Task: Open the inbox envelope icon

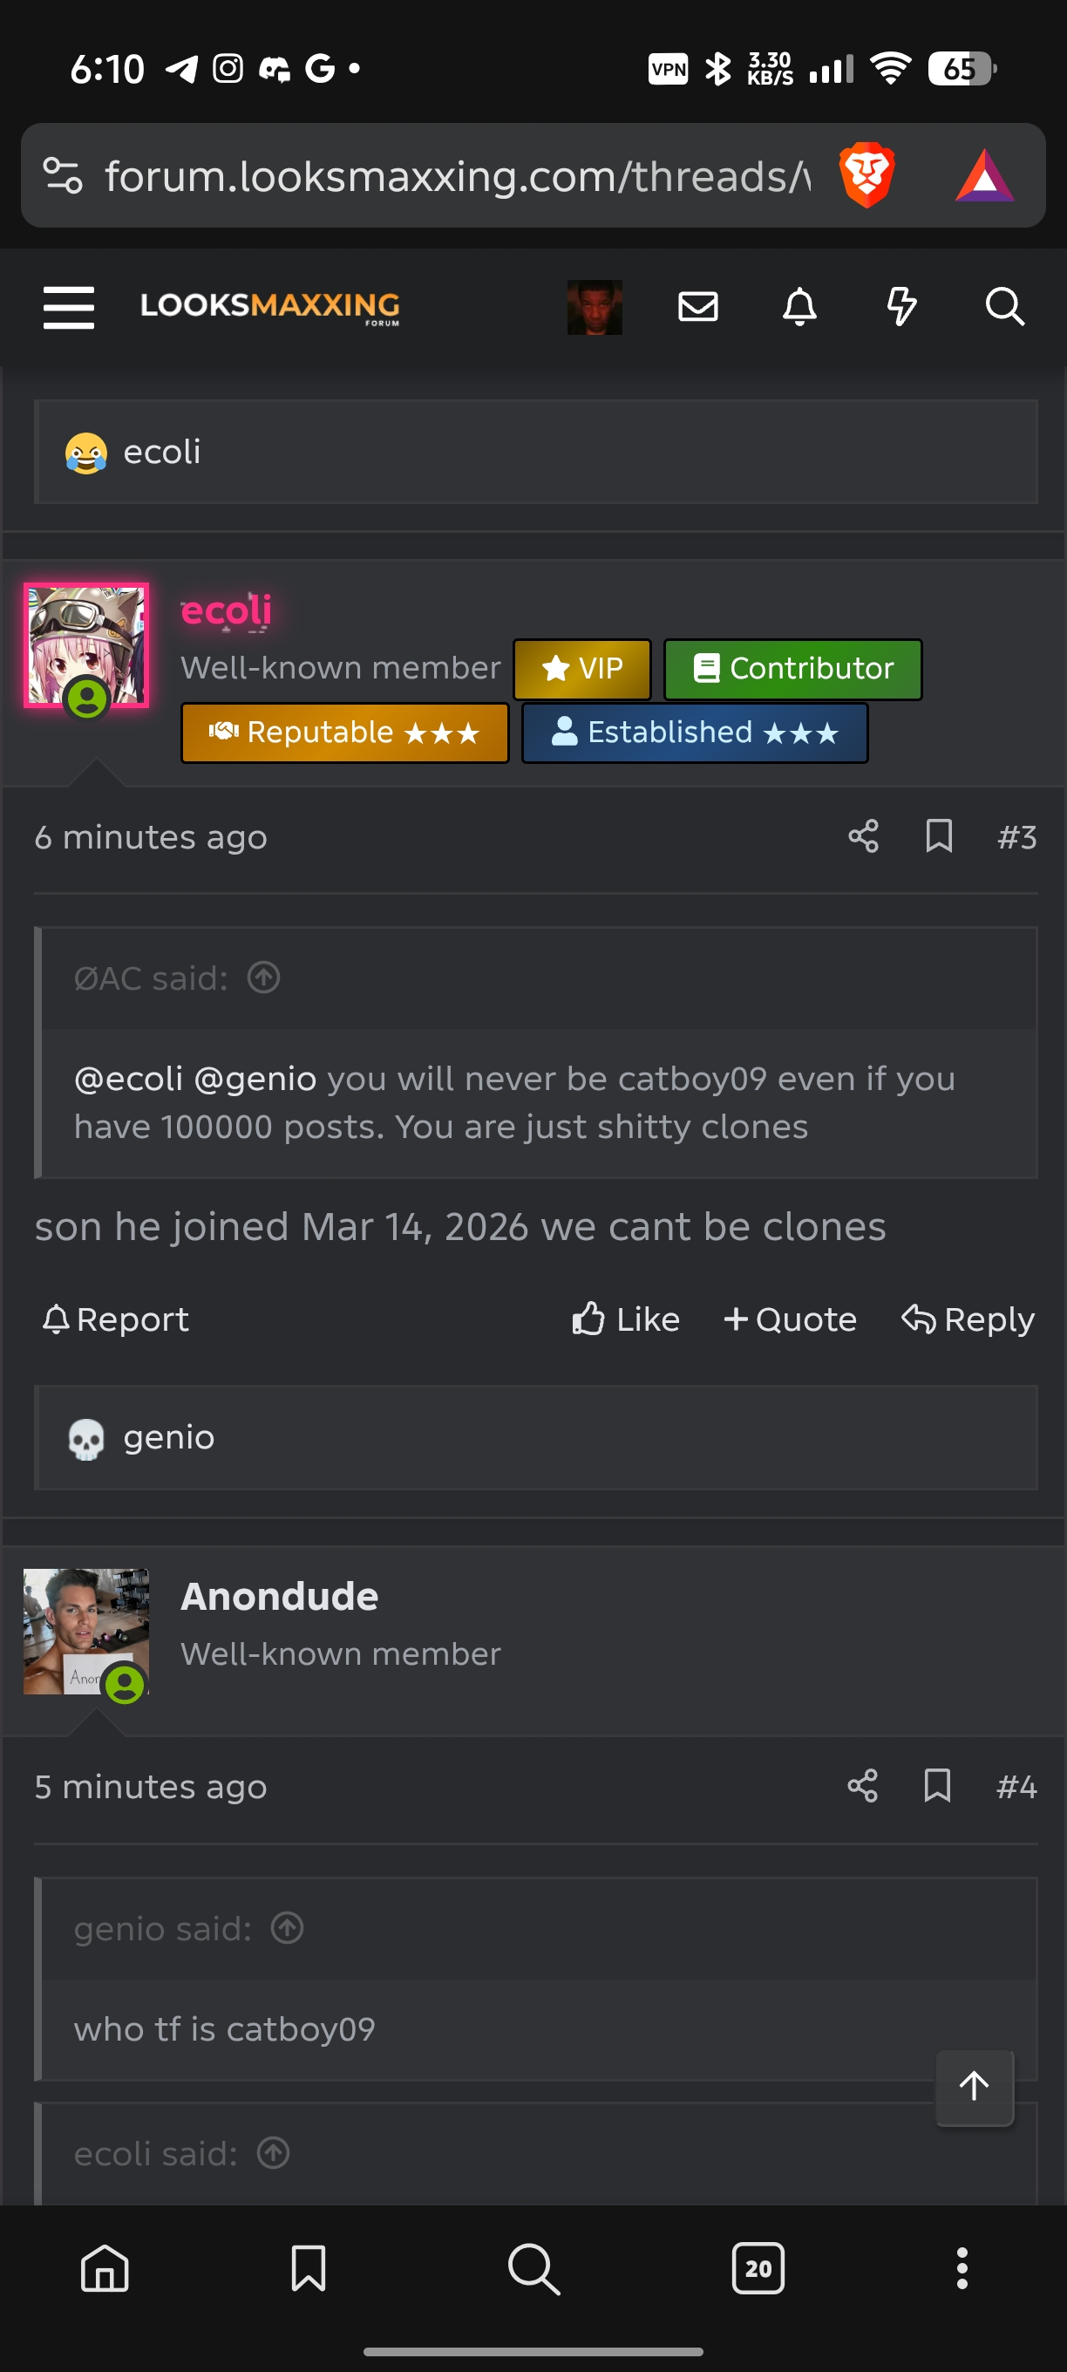Action: 698,307
